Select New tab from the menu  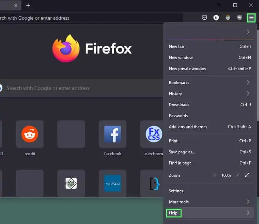(x=210, y=47)
